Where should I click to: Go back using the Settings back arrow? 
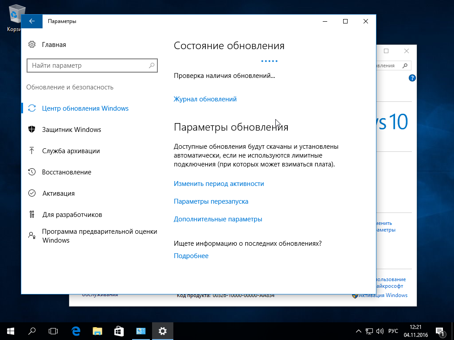click(32, 21)
